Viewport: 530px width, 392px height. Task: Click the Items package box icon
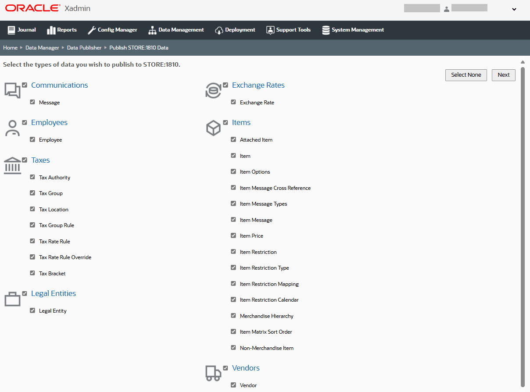(x=213, y=128)
